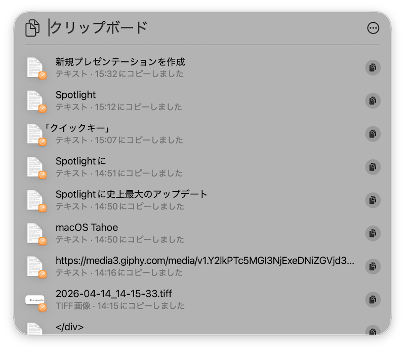The image size is (405, 351).
Task: Copy the「クイックキー」entry using its copy icon
Action: tap(373, 134)
